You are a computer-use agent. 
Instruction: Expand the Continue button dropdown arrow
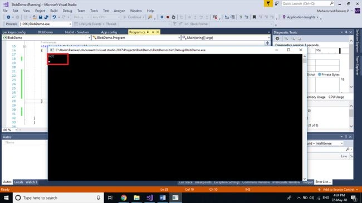coord(143,17)
